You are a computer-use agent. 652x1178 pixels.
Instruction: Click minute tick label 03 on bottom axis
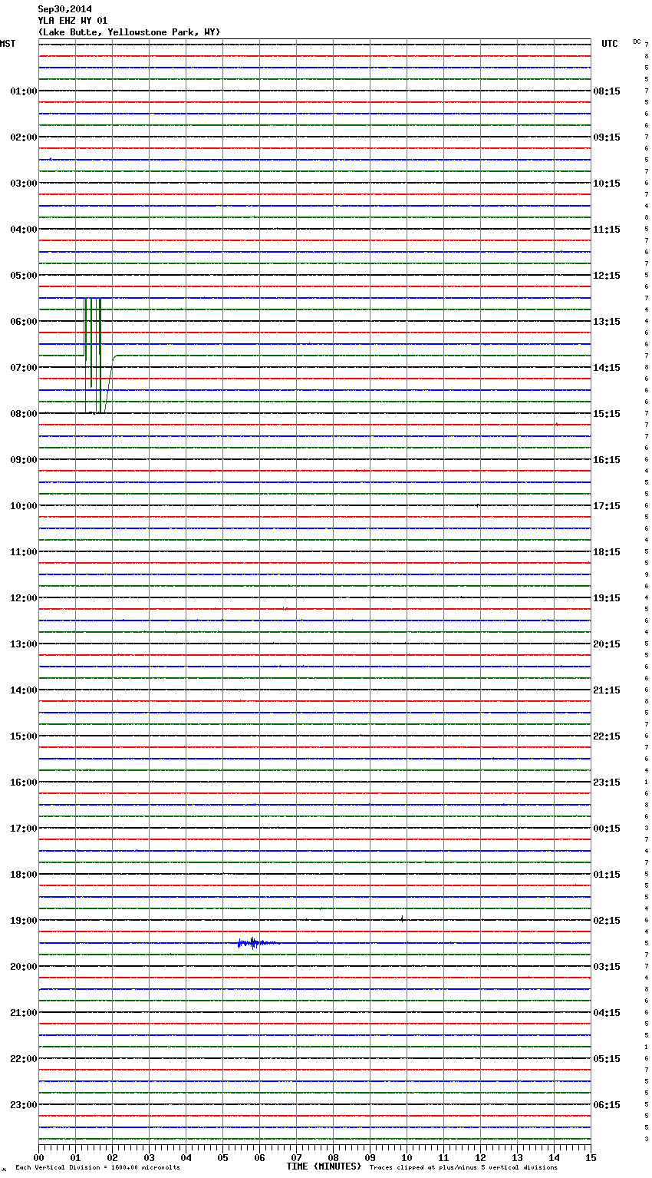click(149, 1157)
